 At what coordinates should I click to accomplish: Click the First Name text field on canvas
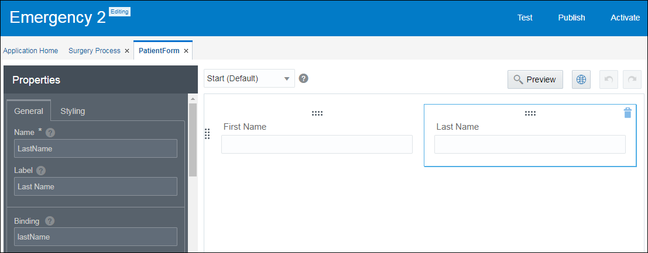click(x=317, y=144)
